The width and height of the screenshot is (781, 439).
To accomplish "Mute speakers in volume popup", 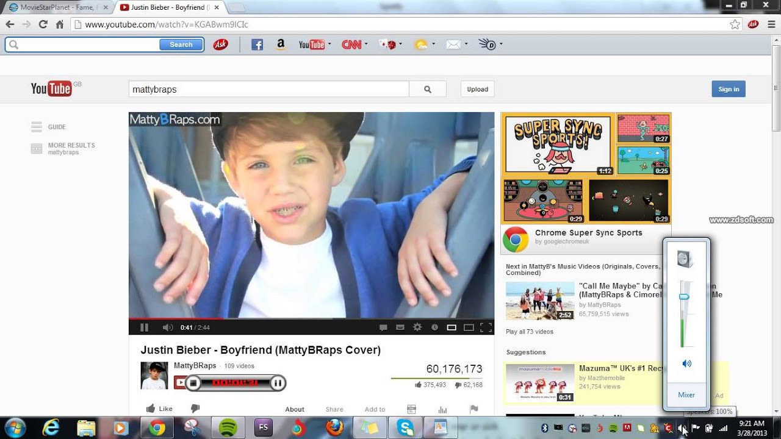I will 686,363.
